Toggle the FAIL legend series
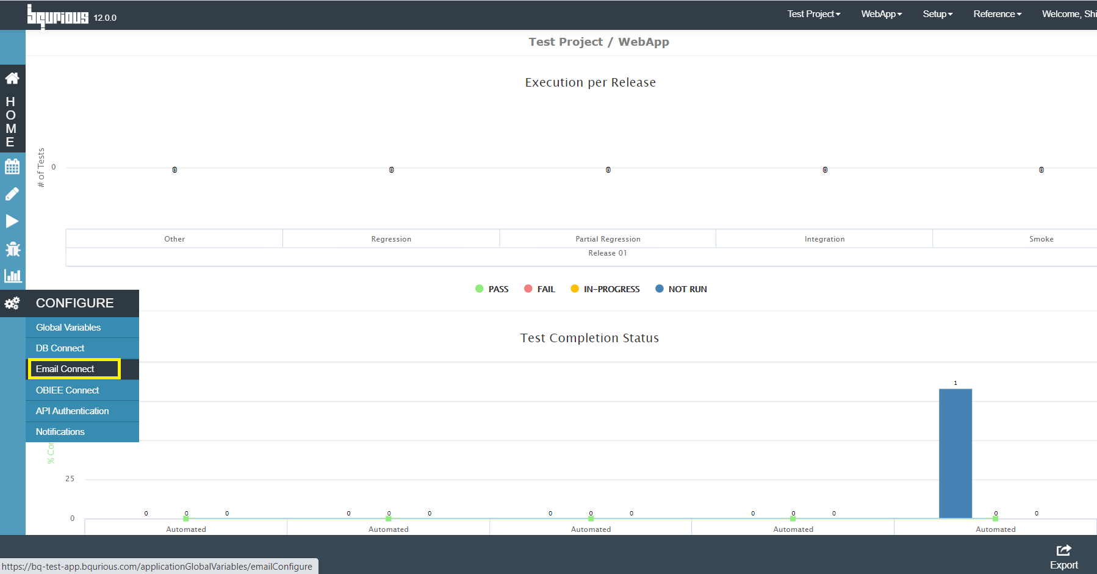Image resolution: width=1097 pixels, height=574 pixels. [539, 289]
